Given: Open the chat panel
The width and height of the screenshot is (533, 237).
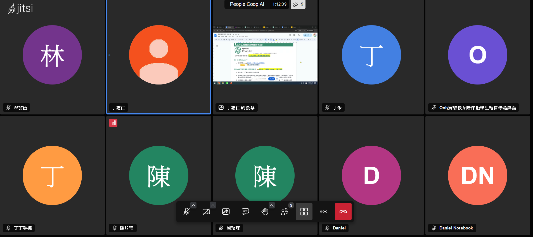Looking at the screenshot, I should 245,212.
